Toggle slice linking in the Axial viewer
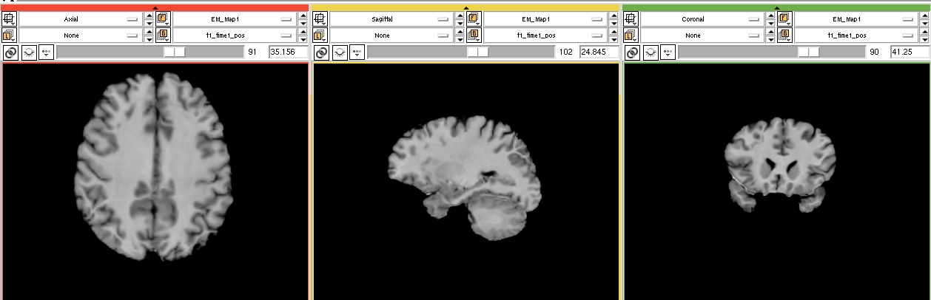This screenshot has height=300, width=931. [10, 52]
